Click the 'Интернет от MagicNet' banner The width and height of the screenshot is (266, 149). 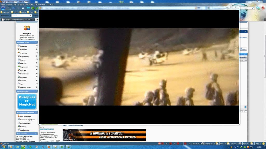point(27,101)
